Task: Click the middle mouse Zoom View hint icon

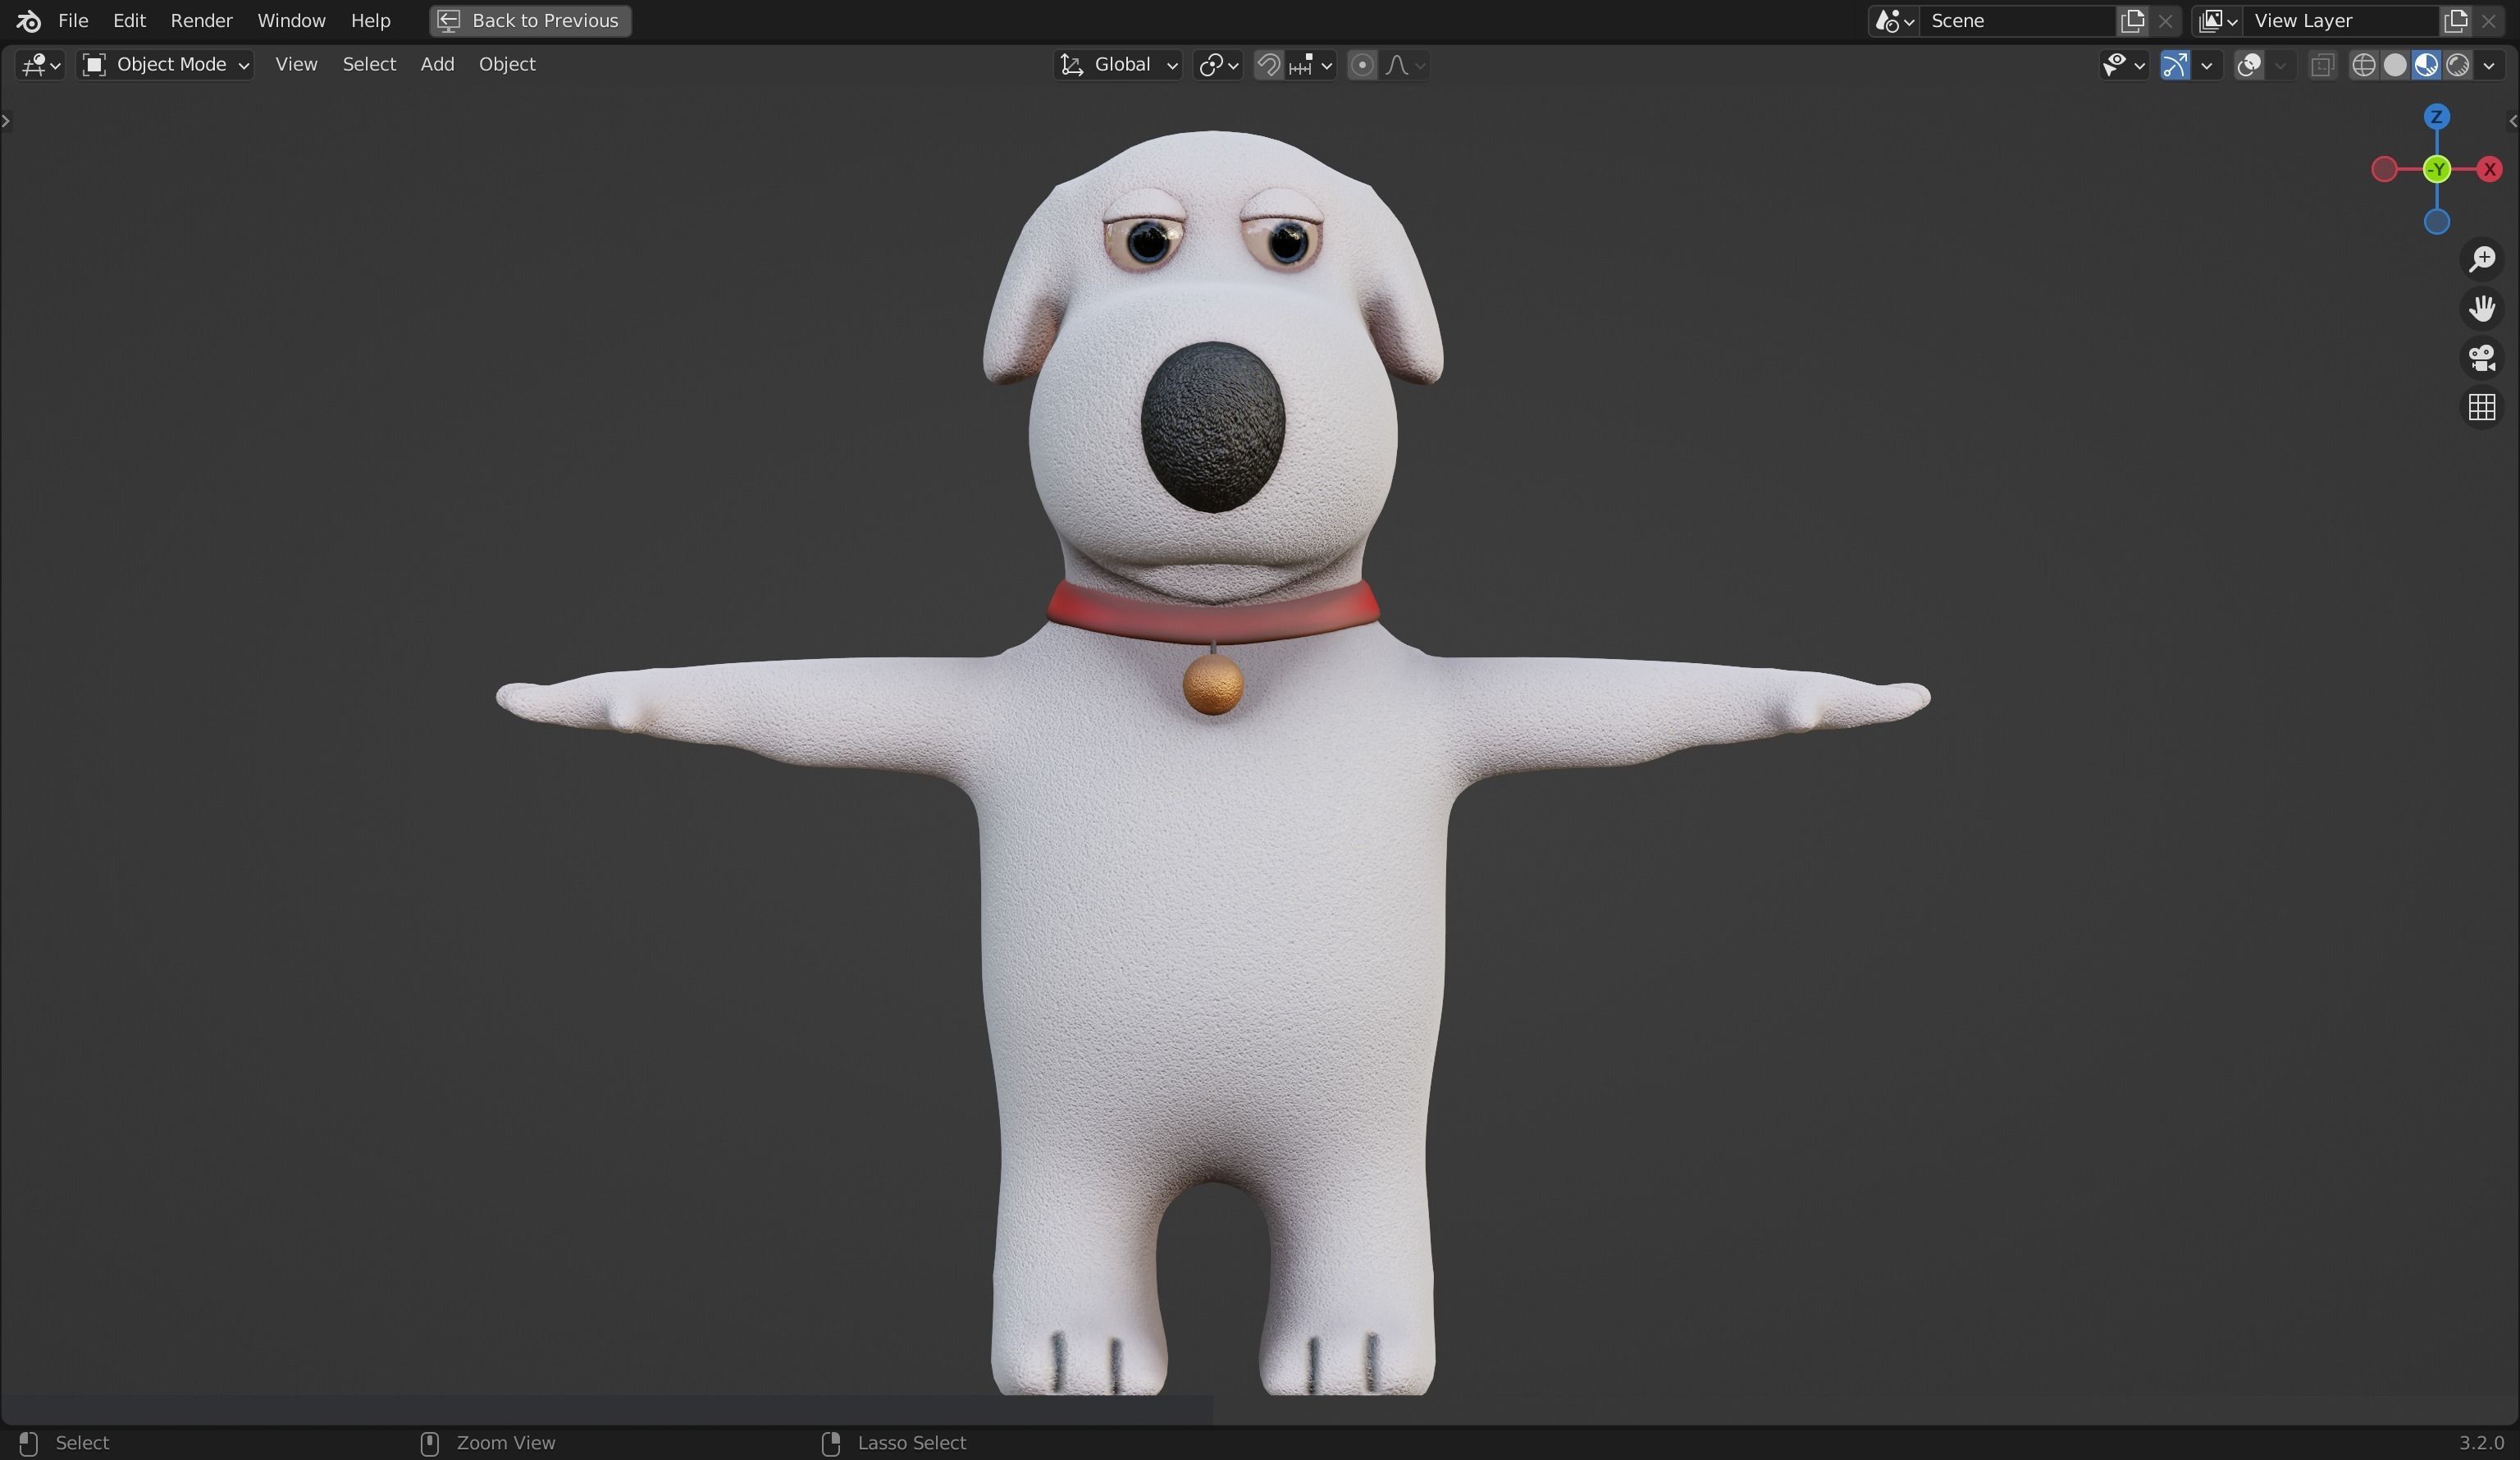Action: click(429, 1443)
